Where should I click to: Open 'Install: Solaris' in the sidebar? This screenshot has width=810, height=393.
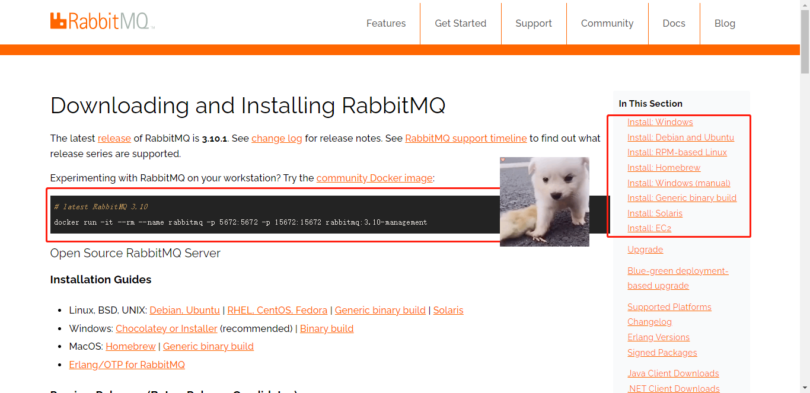pyautogui.click(x=655, y=213)
